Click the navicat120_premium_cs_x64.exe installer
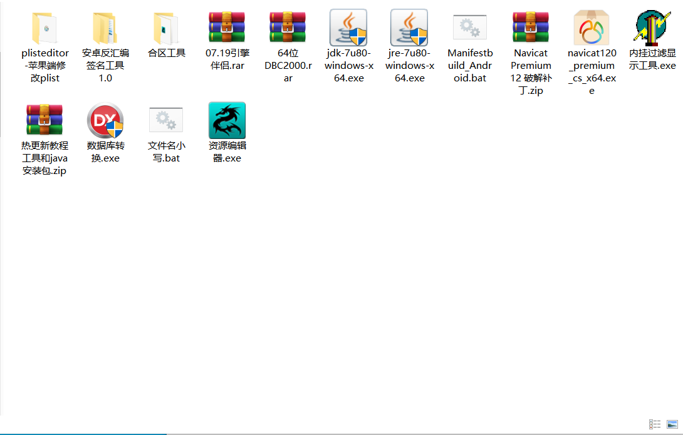683x435 pixels. pyautogui.click(x=592, y=28)
